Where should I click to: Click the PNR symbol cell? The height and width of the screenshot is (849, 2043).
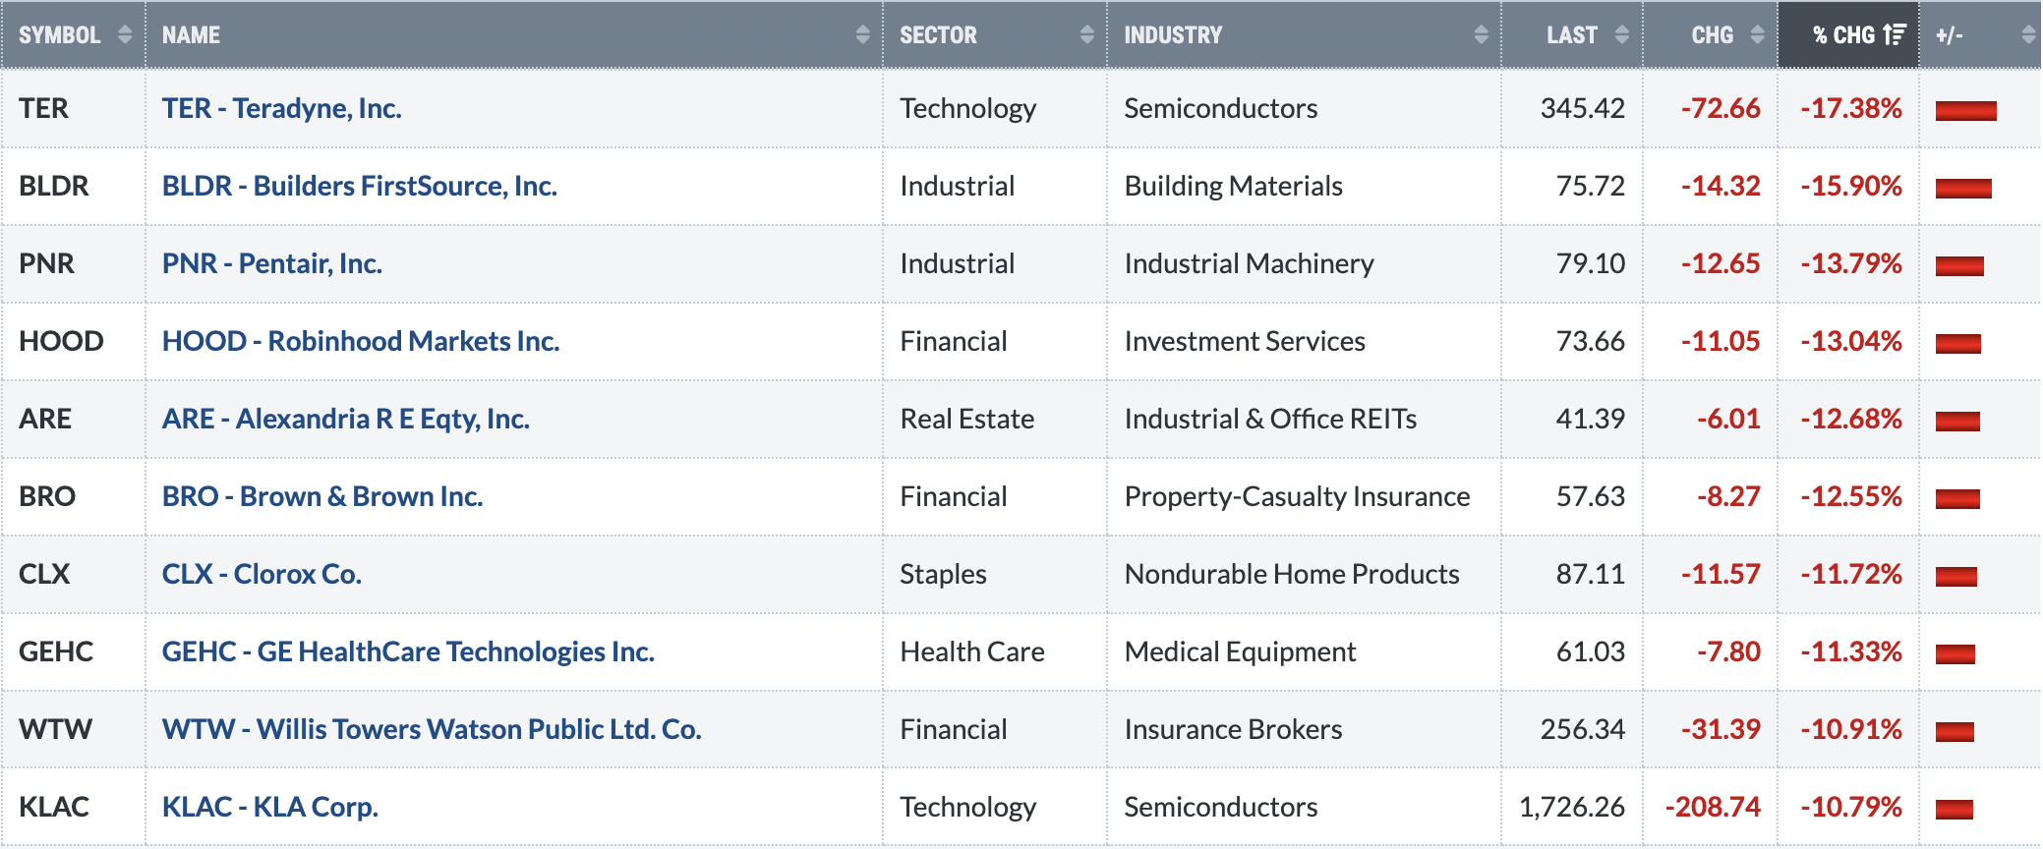click(74, 263)
